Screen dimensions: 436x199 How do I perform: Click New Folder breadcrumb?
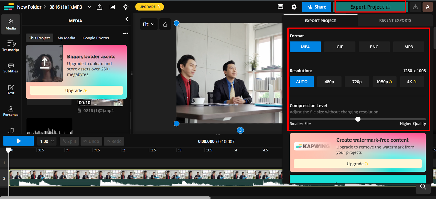[29, 7]
